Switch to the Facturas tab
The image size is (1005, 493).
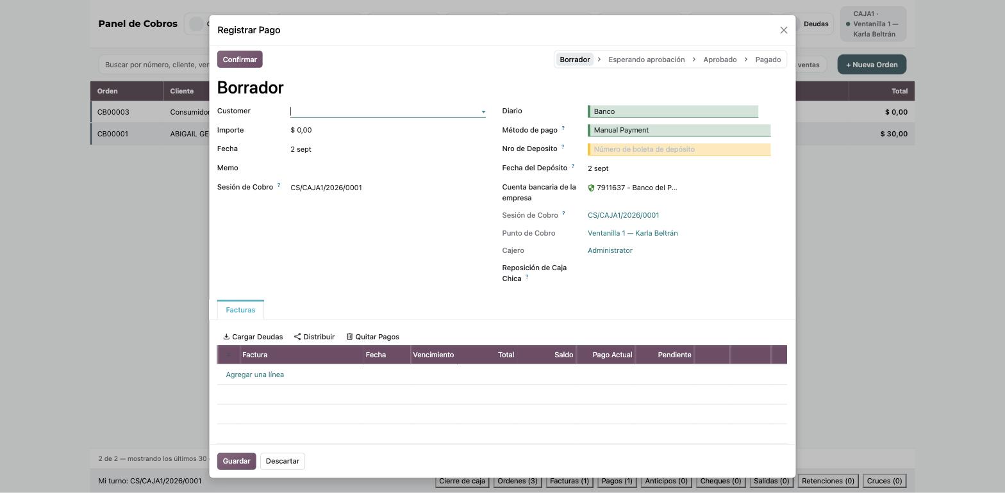pos(240,310)
